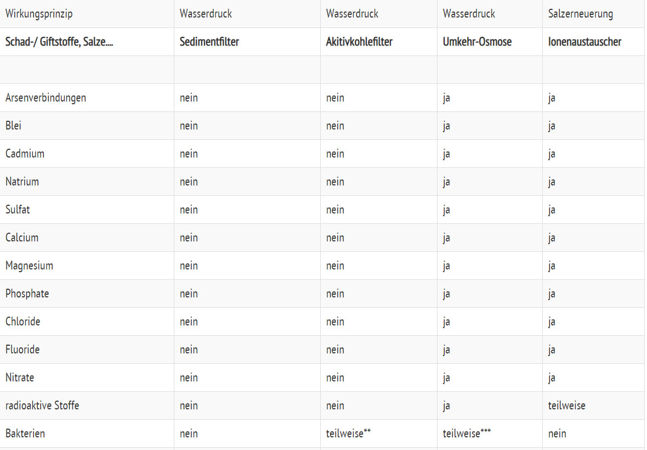The width and height of the screenshot is (647, 450).
Task: Click the 'Aktivkohlefilter' column header
Action: 359,42
